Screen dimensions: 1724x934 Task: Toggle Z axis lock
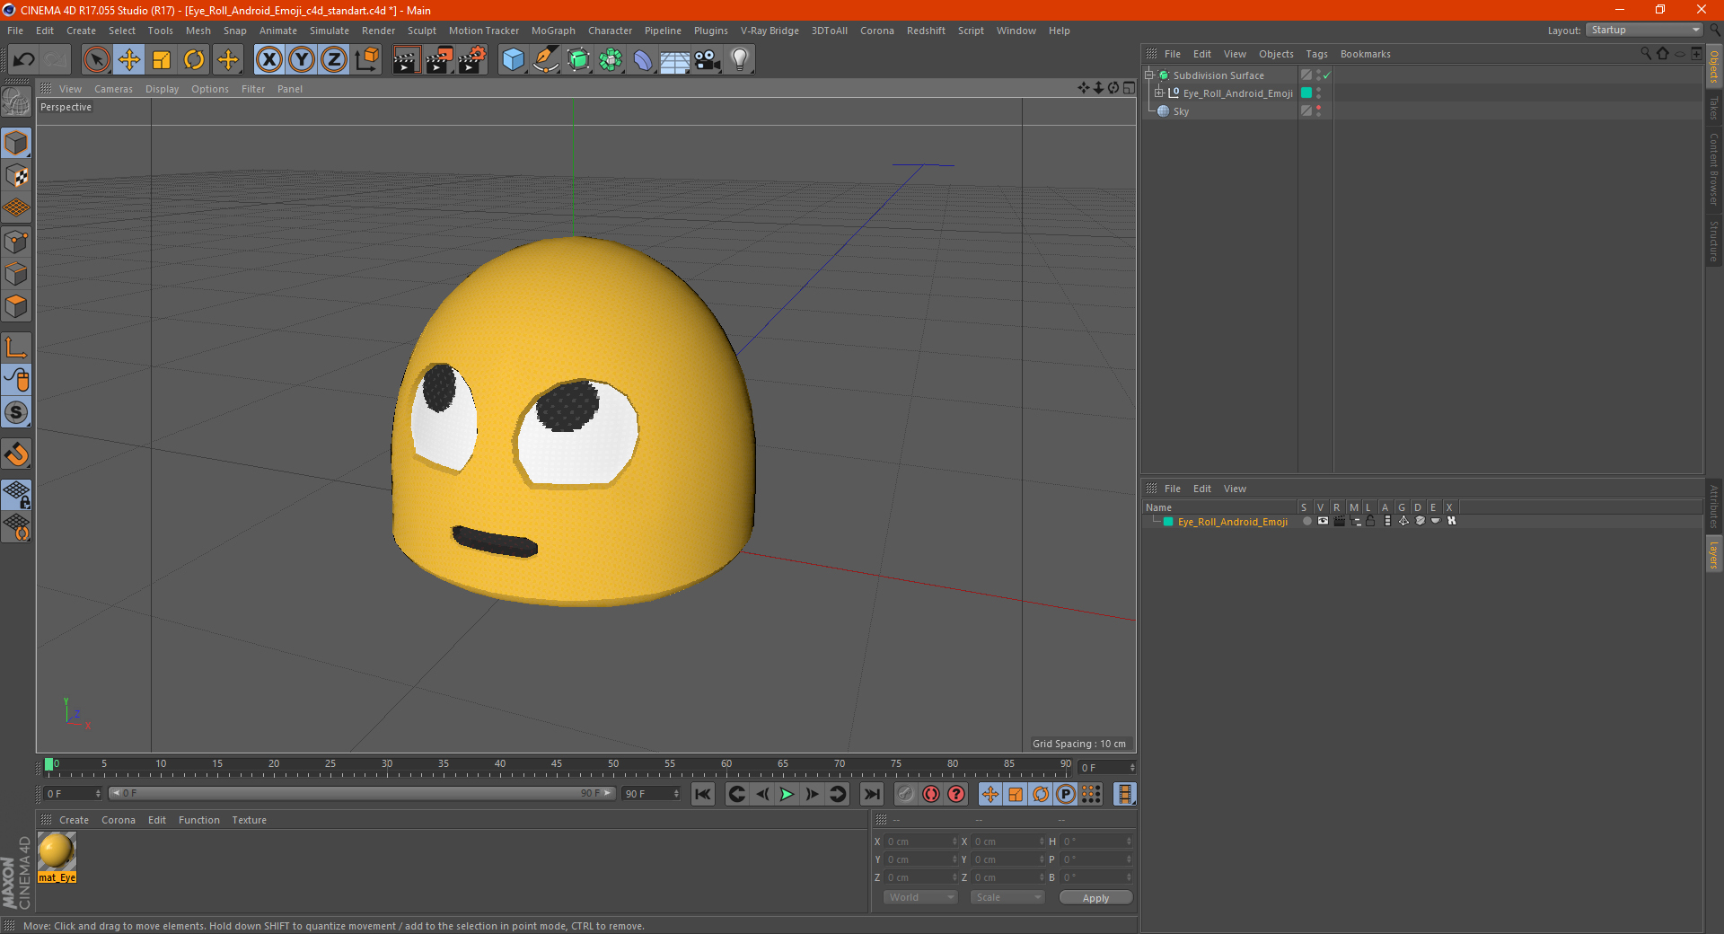pyautogui.click(x=334, y=60)
